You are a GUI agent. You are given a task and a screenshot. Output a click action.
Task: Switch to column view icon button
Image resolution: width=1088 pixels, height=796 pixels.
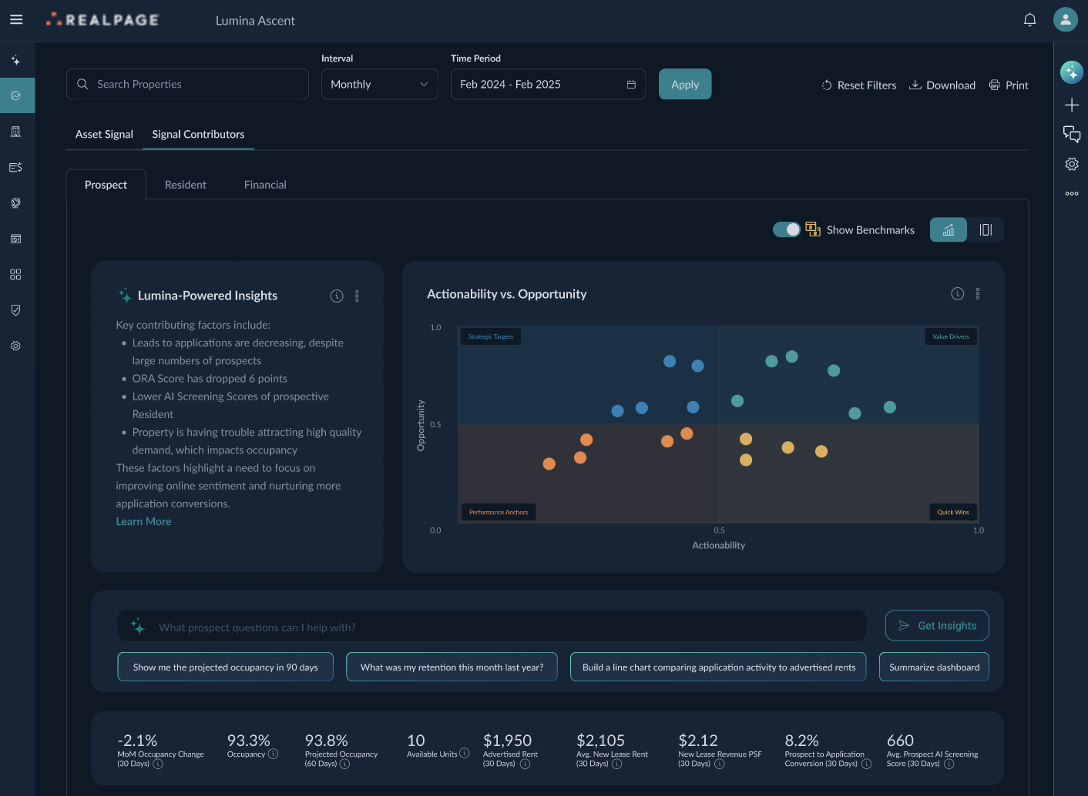[986, 229]
